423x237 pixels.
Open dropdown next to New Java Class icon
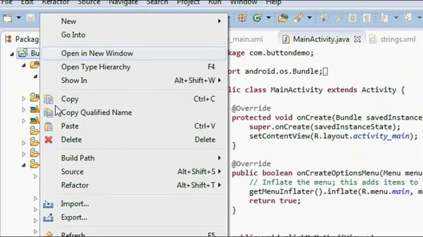268,18
